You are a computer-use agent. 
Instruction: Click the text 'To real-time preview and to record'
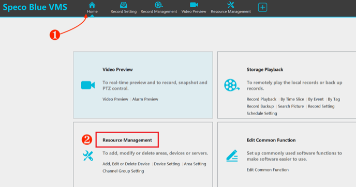(140, 83)
